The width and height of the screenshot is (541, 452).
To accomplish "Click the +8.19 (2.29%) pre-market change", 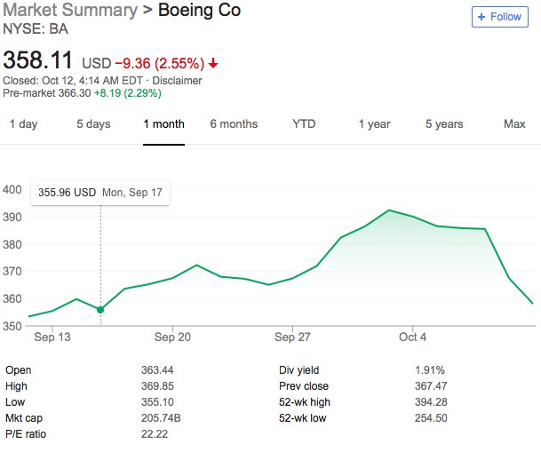I will pyautogui.click(x=128, y=93).
